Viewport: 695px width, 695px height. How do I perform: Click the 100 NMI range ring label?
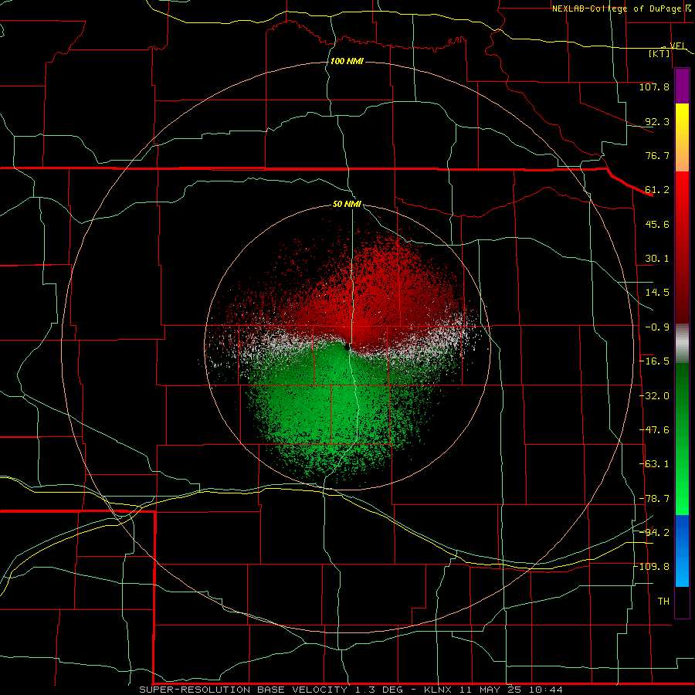coord(347,61)
